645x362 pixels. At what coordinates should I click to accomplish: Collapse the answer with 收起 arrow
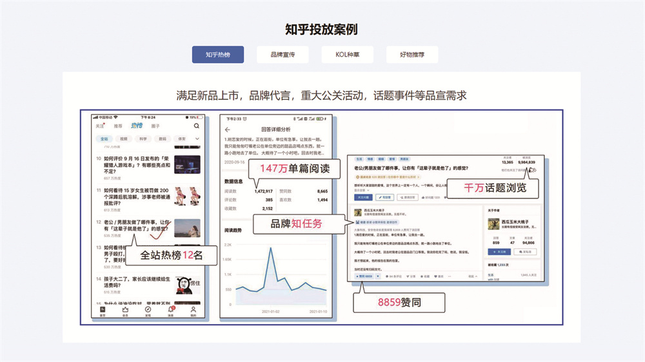tap(471, 276)
